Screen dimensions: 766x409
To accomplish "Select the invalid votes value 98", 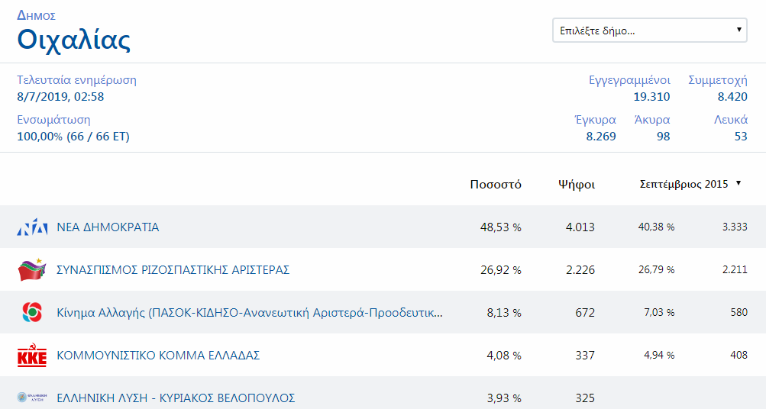I will [664, 137].
